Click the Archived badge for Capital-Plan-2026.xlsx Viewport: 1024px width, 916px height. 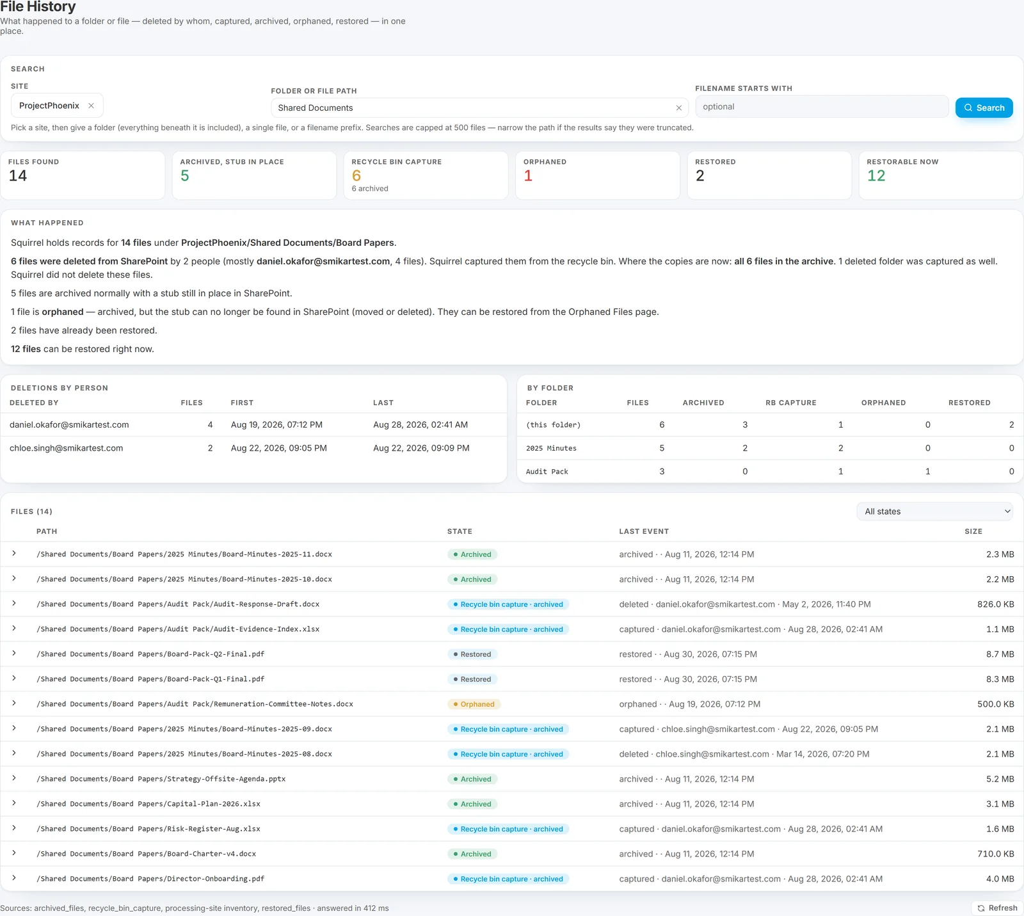click(x=472, y=804)
